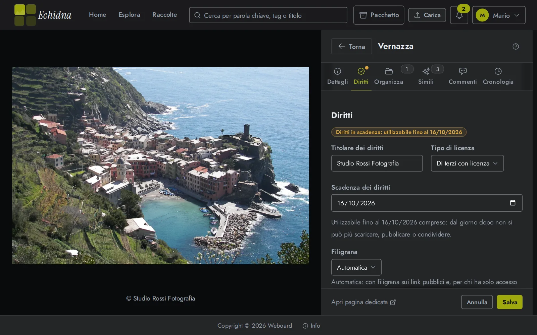537x335 pixels.
Task: Expand the Mario account menu chevron
Action: 517,15
